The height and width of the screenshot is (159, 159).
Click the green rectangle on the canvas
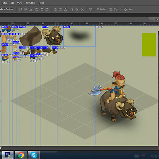pos(149,45)
